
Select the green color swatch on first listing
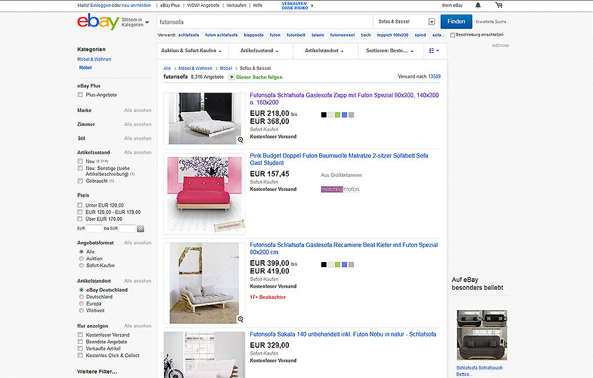tap(338, 115)
